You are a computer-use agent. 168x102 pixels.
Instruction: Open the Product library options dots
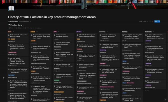tap(25, 25)
